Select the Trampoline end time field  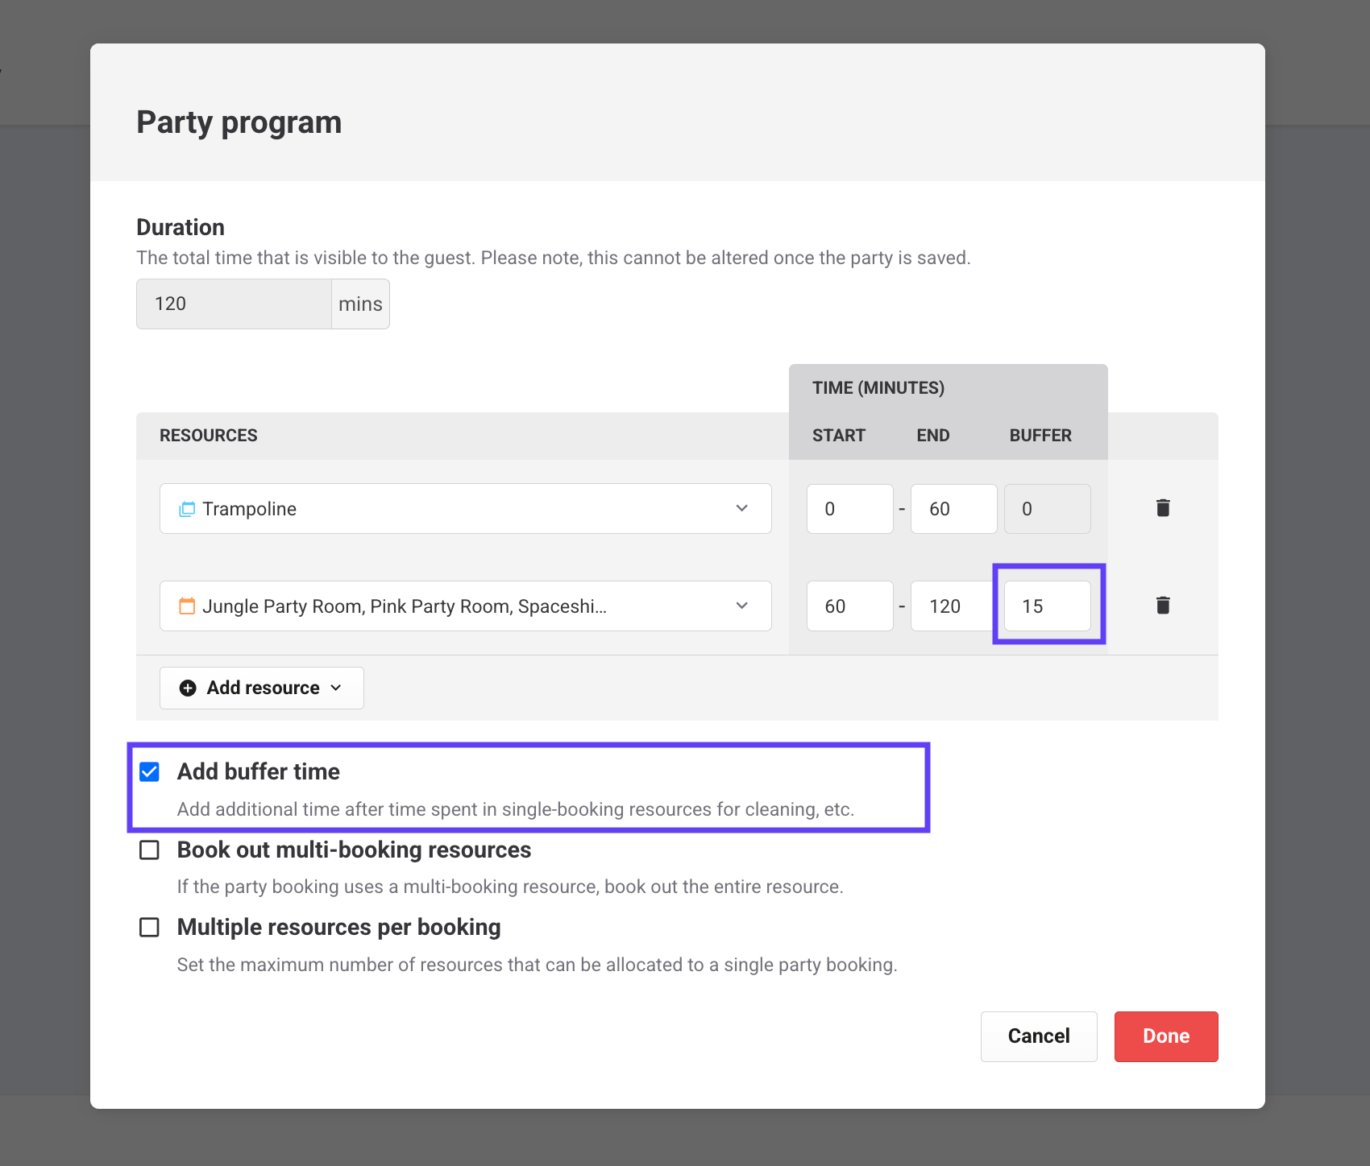click(x=953, y=509)
